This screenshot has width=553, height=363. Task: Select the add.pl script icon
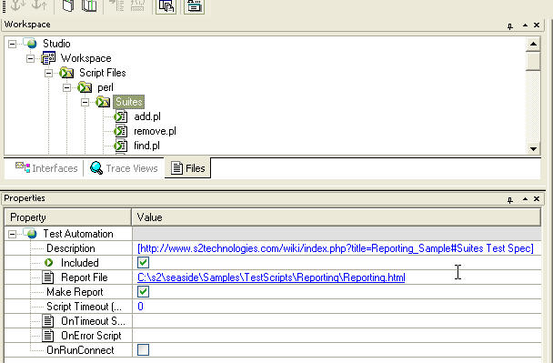coord(121,116)
